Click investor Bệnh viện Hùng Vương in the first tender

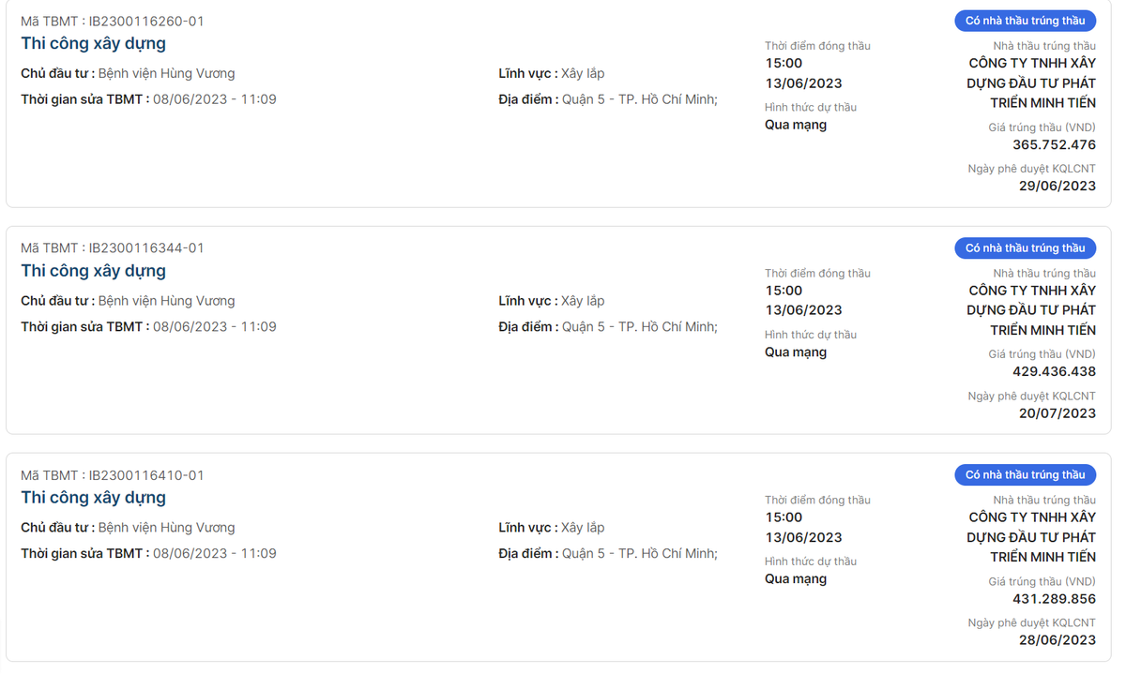[166, 73]
